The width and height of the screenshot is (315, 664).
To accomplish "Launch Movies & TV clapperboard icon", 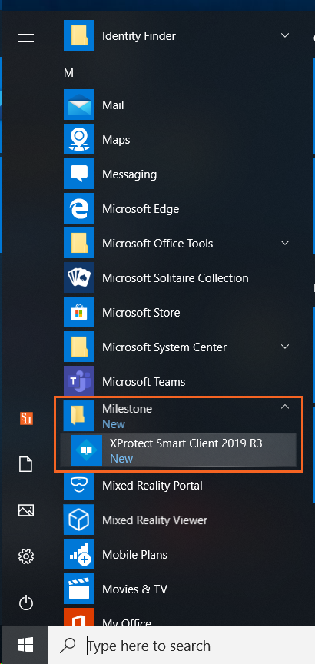I will click(78, 589).
